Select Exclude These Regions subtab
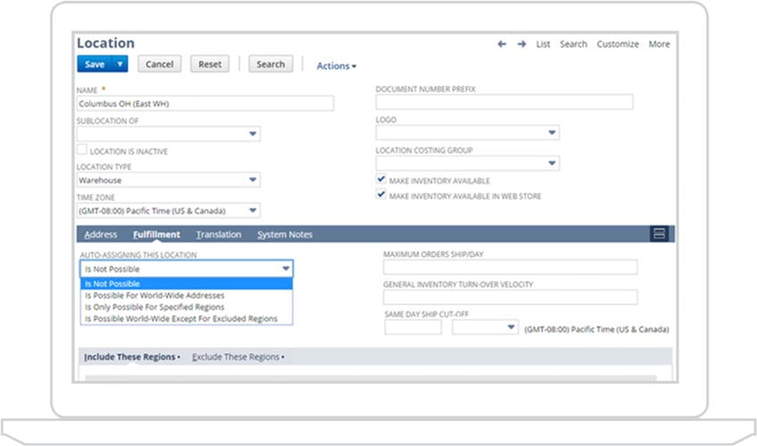 pyautogui.click(x=237, y=357)
